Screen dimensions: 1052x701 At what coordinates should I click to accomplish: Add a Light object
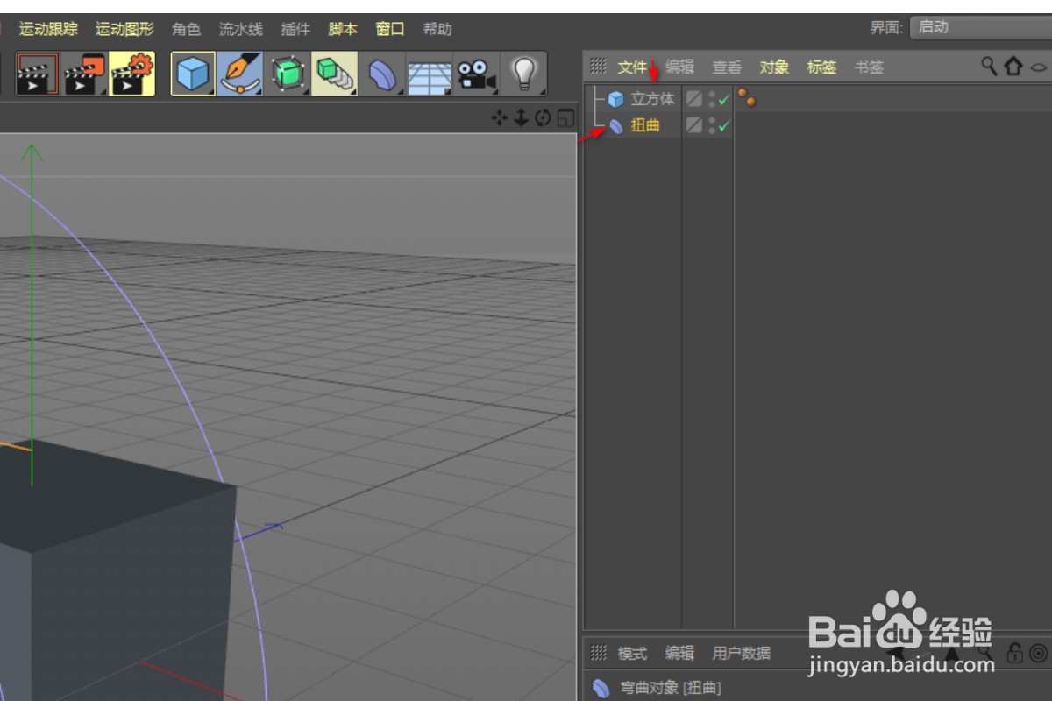(523, 74)
